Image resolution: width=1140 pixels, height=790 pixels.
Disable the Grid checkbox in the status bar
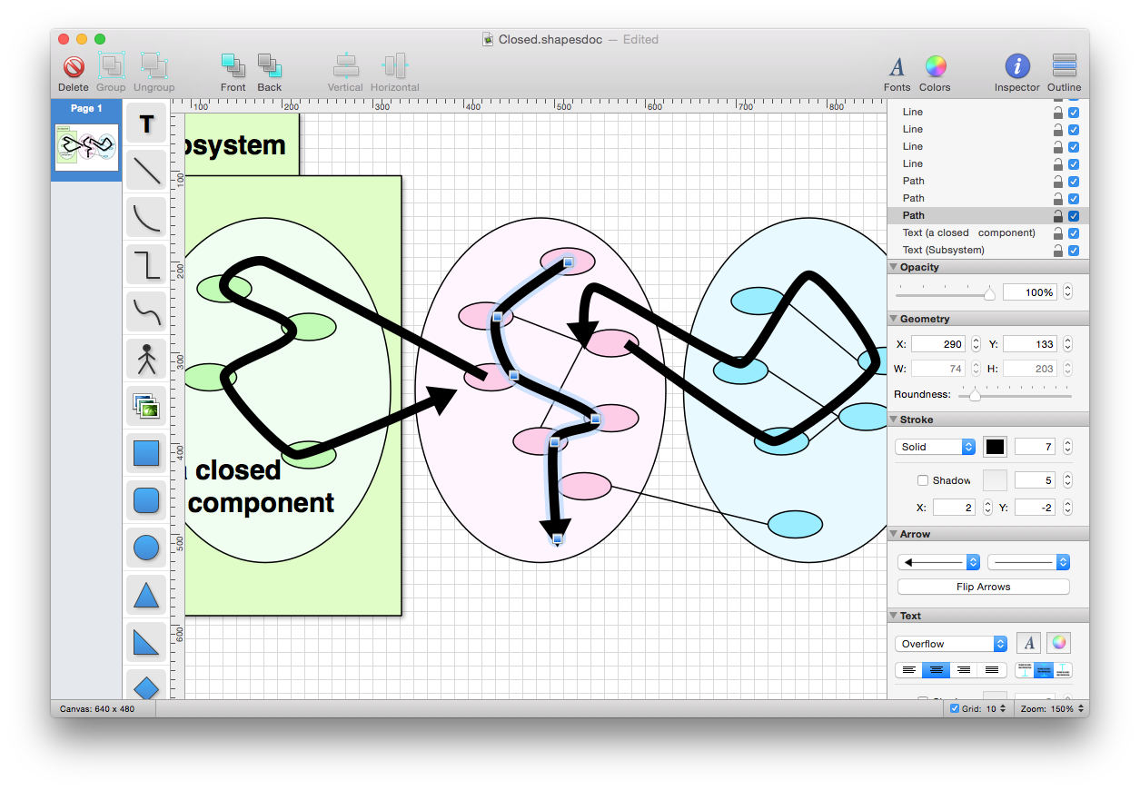coord(952,707)
